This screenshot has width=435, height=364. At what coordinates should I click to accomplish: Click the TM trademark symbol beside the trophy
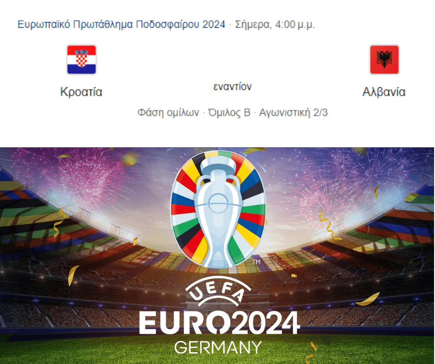(256, 261)
